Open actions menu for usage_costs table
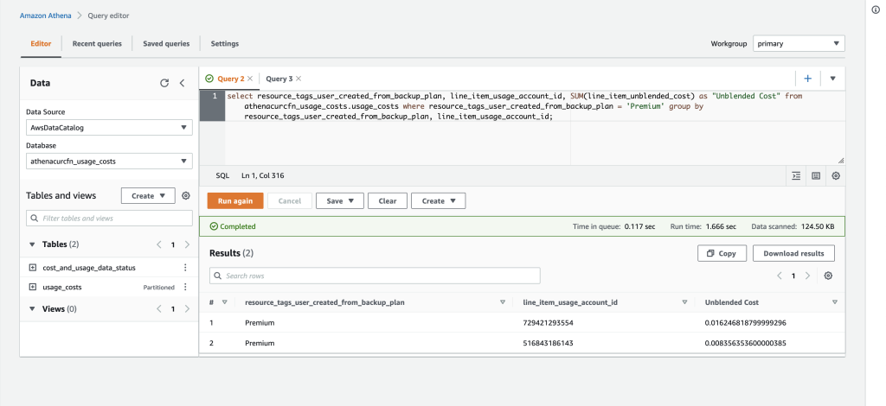Screen dimensions: 886x406 pos(185,287)
